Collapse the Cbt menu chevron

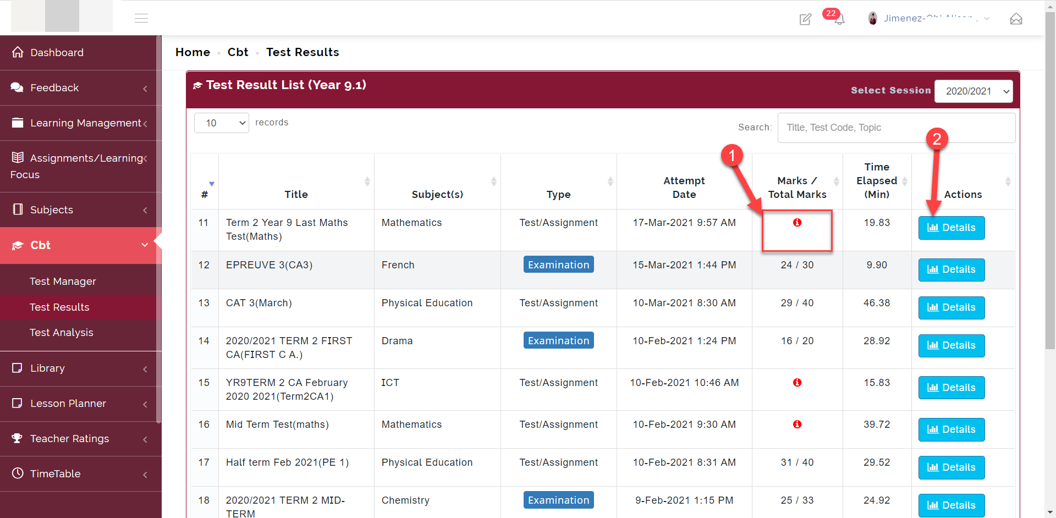click(145, 245)
